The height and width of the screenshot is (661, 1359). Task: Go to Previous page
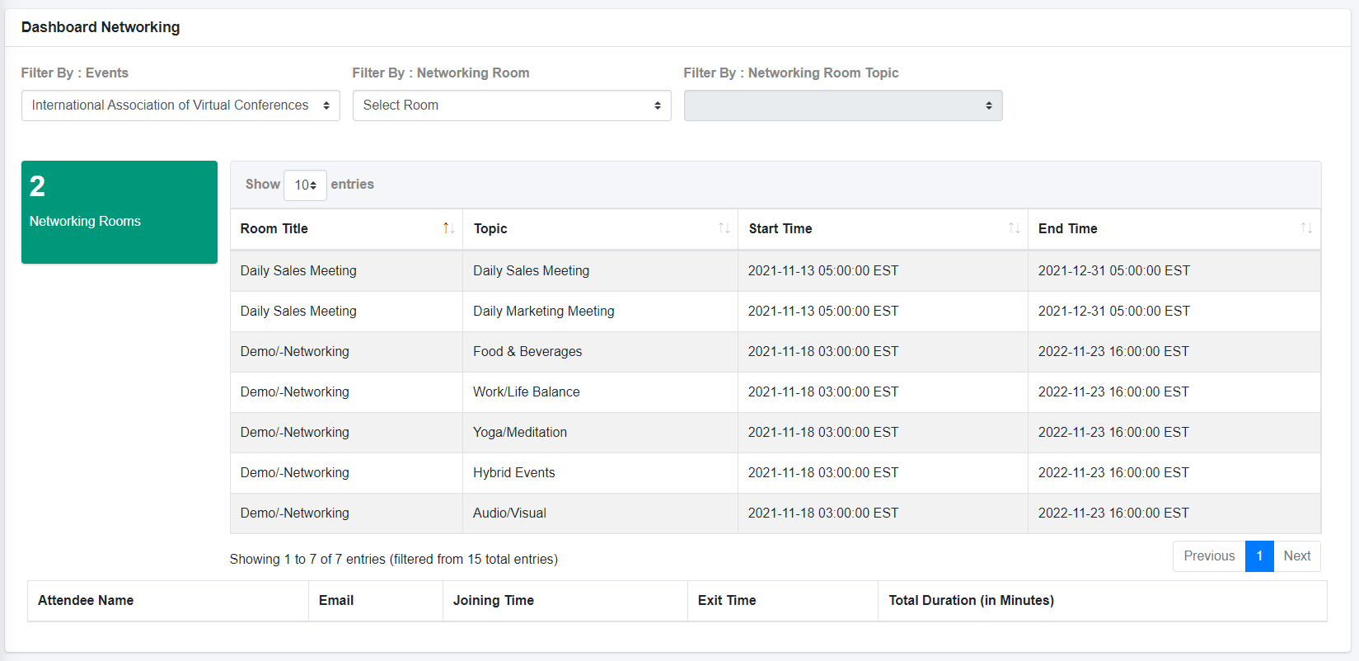tap(1209, 556)
